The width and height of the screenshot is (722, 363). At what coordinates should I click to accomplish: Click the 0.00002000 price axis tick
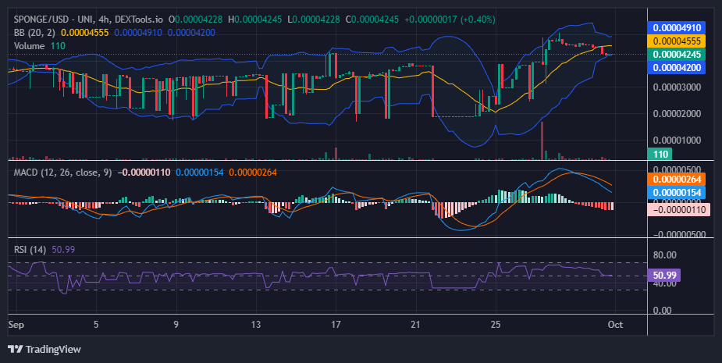677,114
